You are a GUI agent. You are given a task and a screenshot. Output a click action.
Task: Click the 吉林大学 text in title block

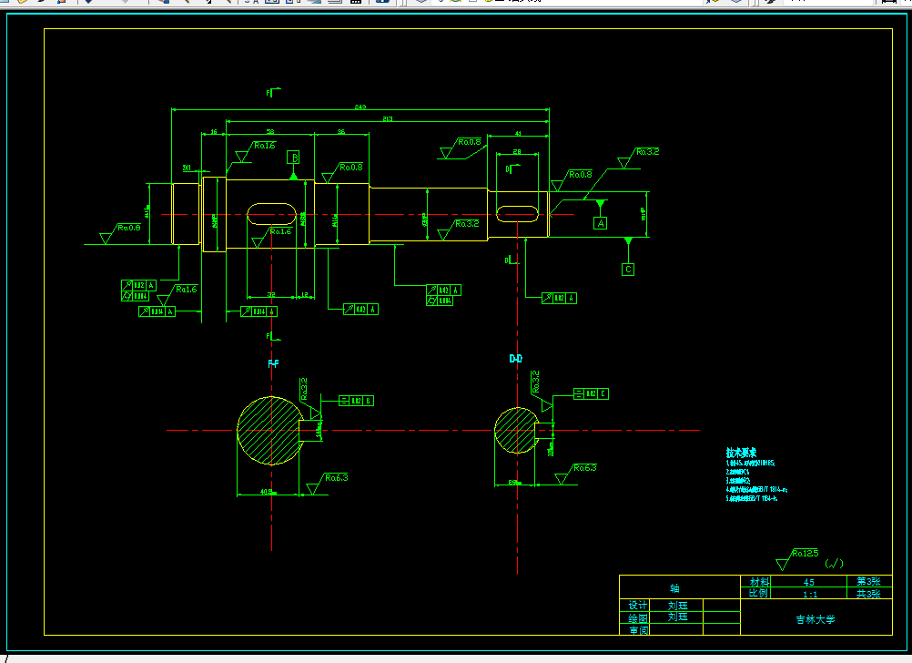point(816,619)
